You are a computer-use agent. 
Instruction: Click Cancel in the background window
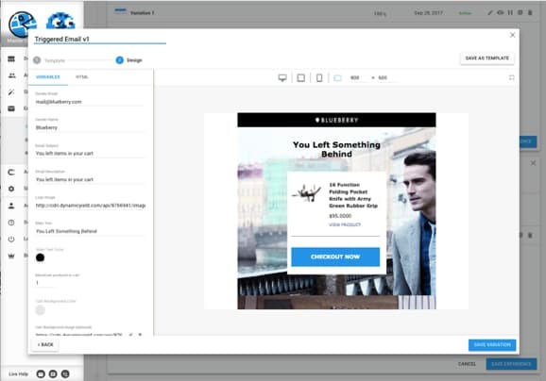(x=467, y=364)
